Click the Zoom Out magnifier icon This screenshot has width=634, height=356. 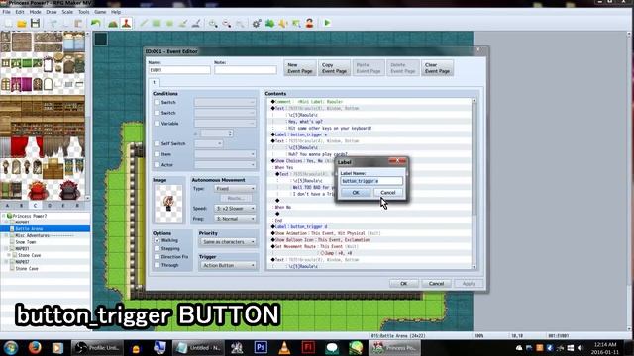[227, 23]
